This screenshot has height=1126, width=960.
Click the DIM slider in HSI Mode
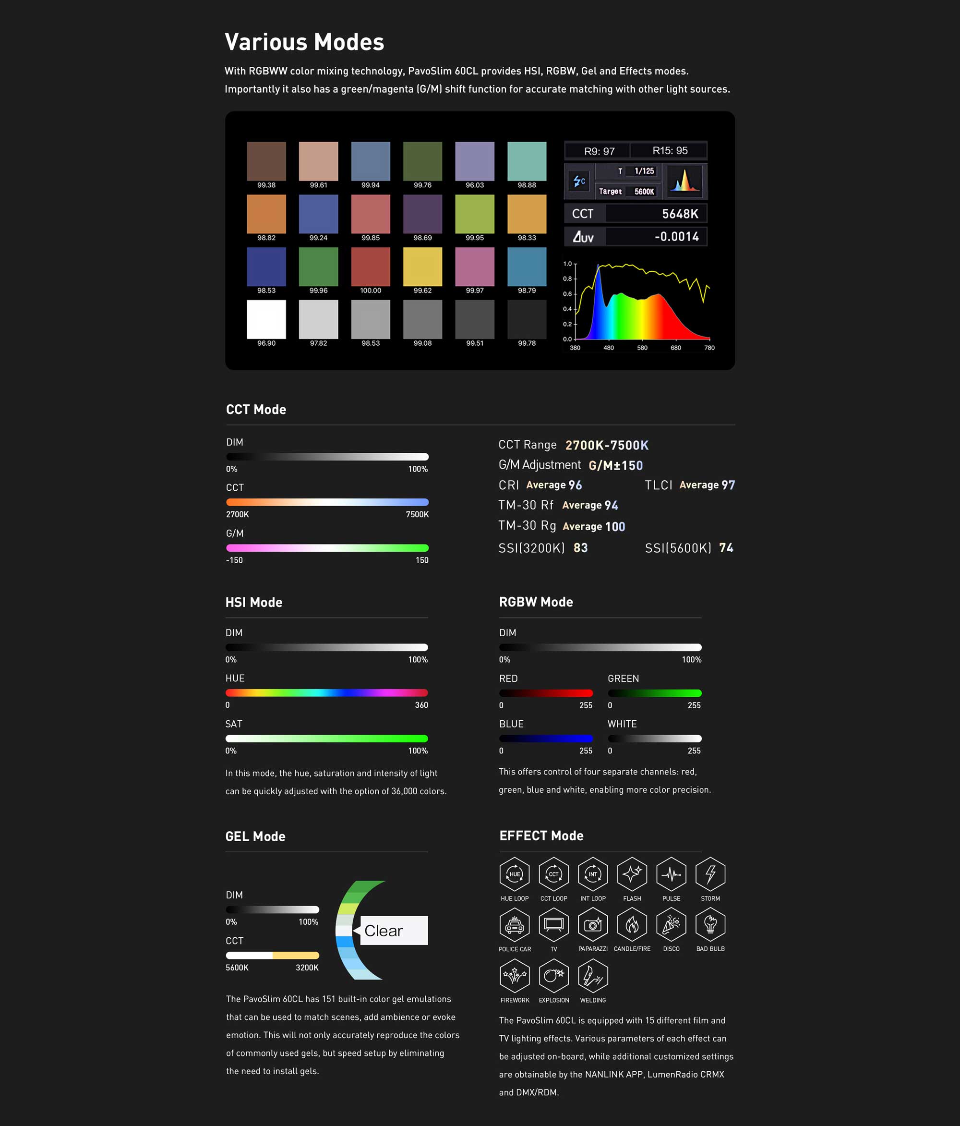(x=326, y=647)
